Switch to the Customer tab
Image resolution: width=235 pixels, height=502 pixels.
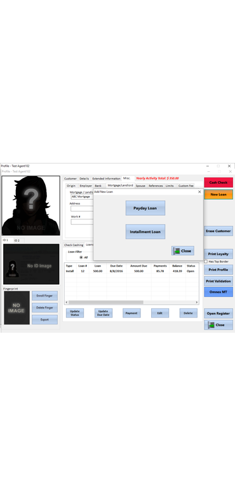pyautogui.click(x=70, y=179)
